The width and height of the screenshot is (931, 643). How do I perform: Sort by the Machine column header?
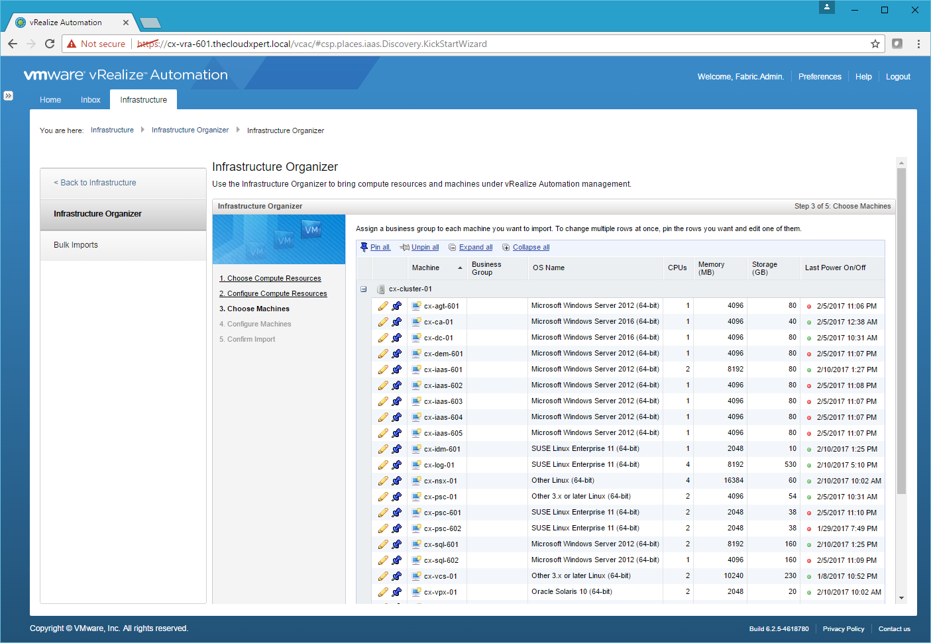[425, 268]
